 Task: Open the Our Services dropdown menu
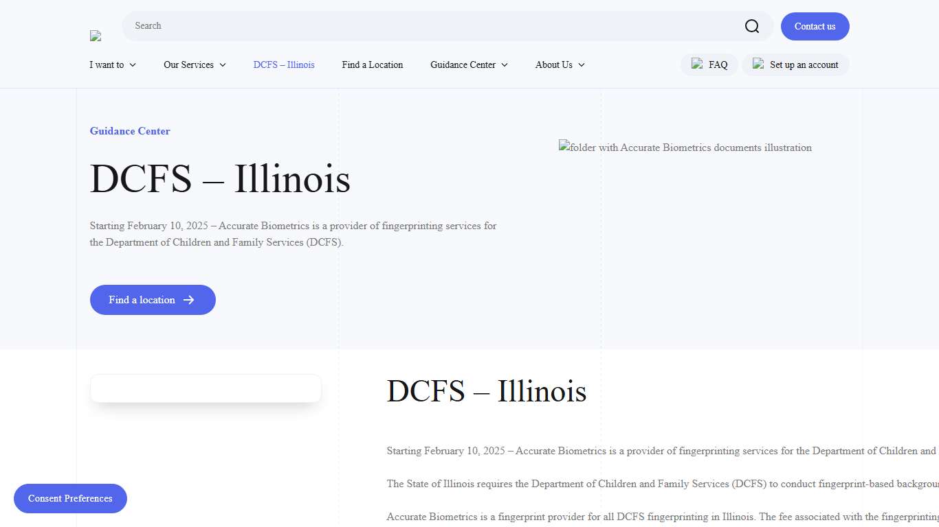[x=195, y=65]
